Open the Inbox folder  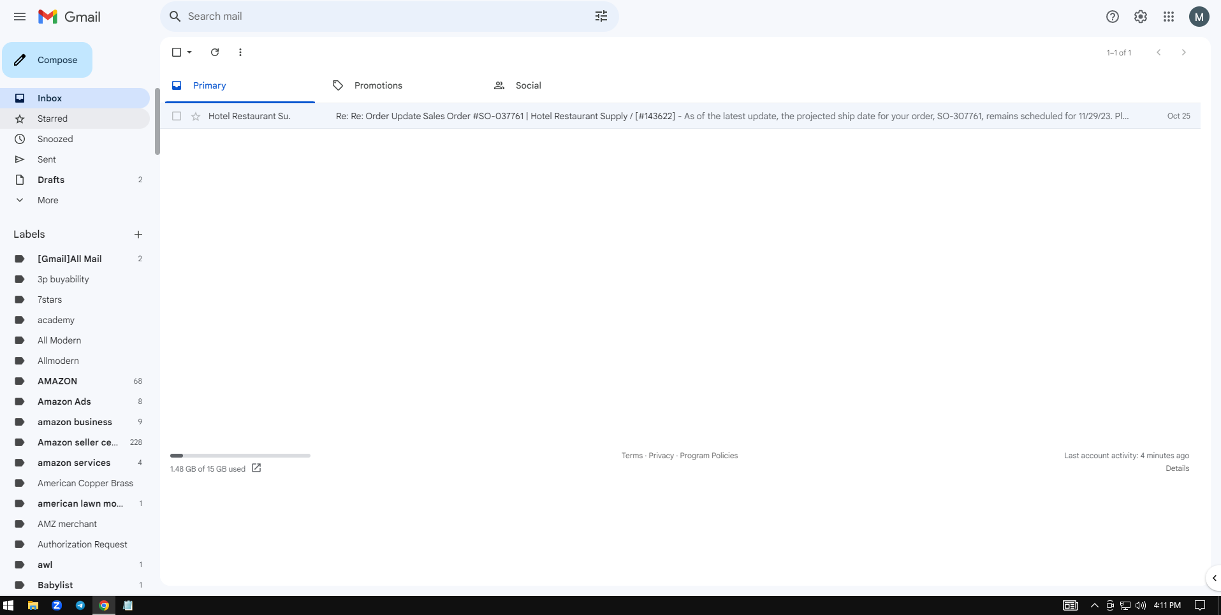[x=75, y=98]
